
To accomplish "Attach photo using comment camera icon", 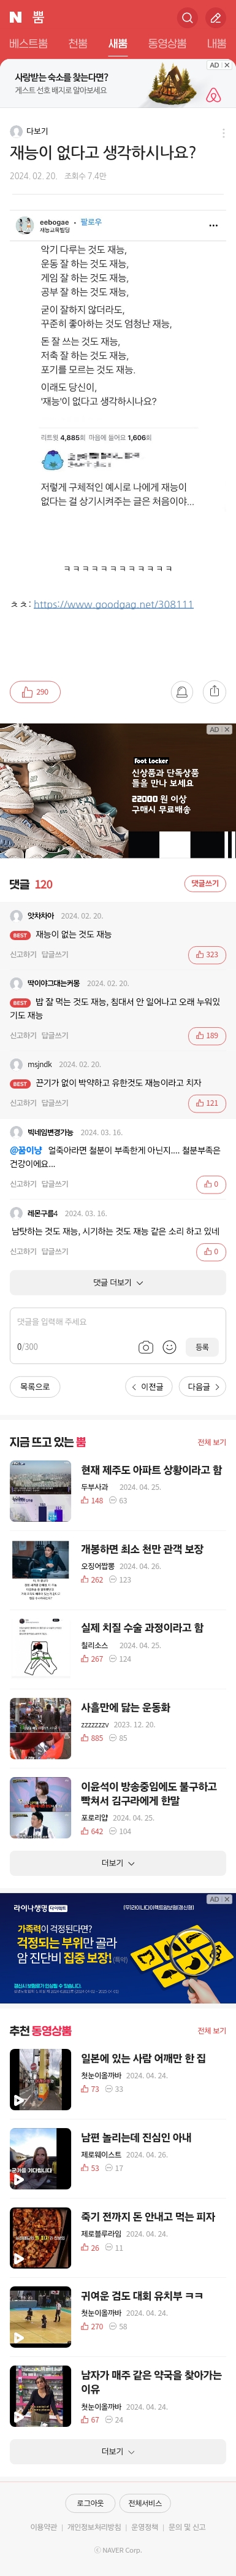I will [145, 1347].
